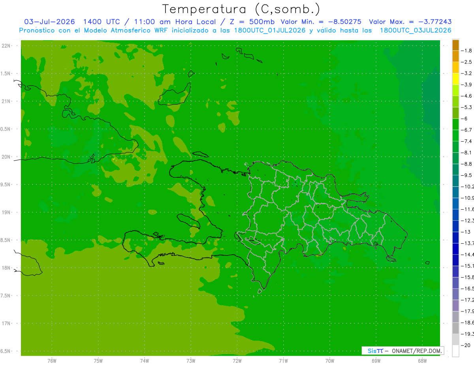This screenshot has width=474, height=366.
Task: Pick the gray swatch between -18.6 and -19.3
Action: [x=455, y=328]
